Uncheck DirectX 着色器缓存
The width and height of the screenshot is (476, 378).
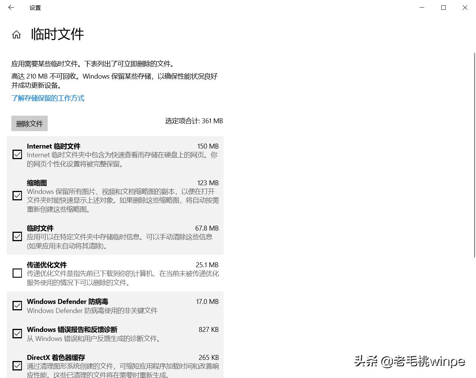17,366
